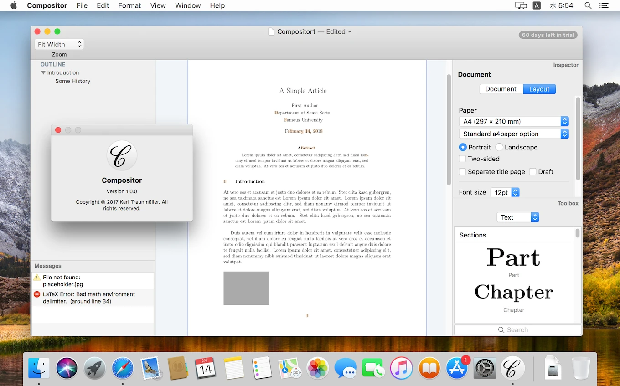
Task: Close the About Compositor window
Action: click(x=58, y=130)
